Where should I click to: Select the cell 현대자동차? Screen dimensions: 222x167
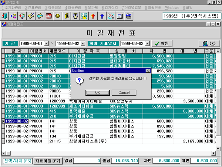[x=126, y=61]
